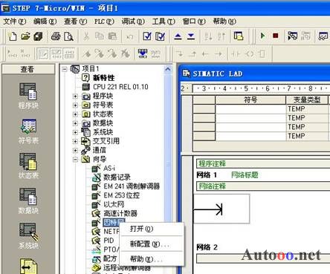Click the Compile toolbar icon
Screen dimensions: 330x274
pyautogui.click(x=147, y=36)
